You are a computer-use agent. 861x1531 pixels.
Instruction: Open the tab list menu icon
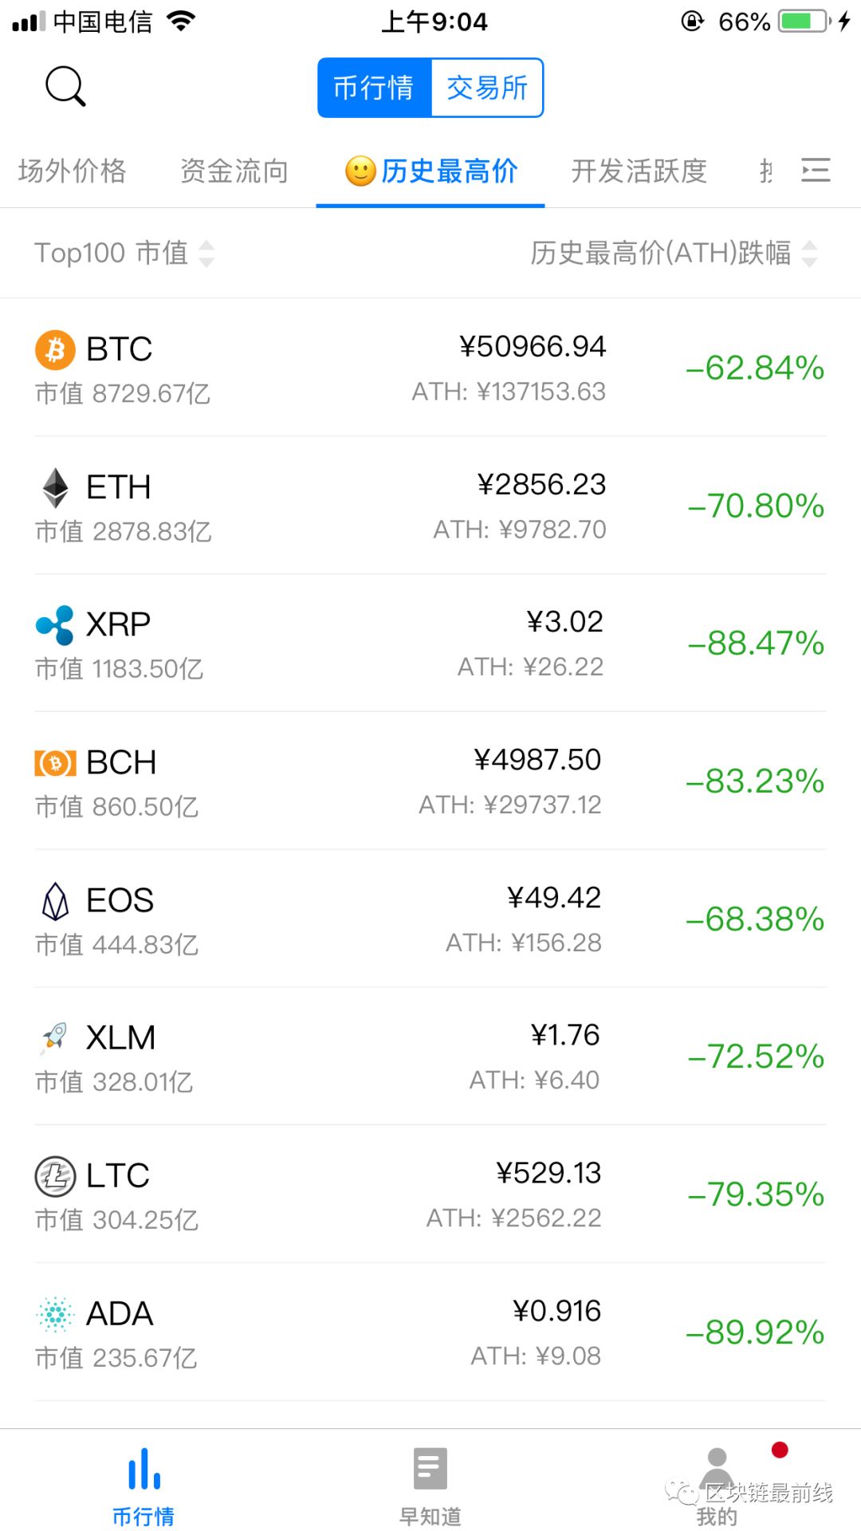point(816,170)
